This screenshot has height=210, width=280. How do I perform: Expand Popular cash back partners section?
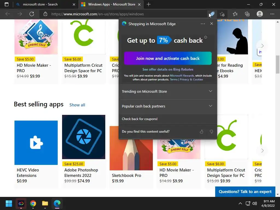[168, 106]
